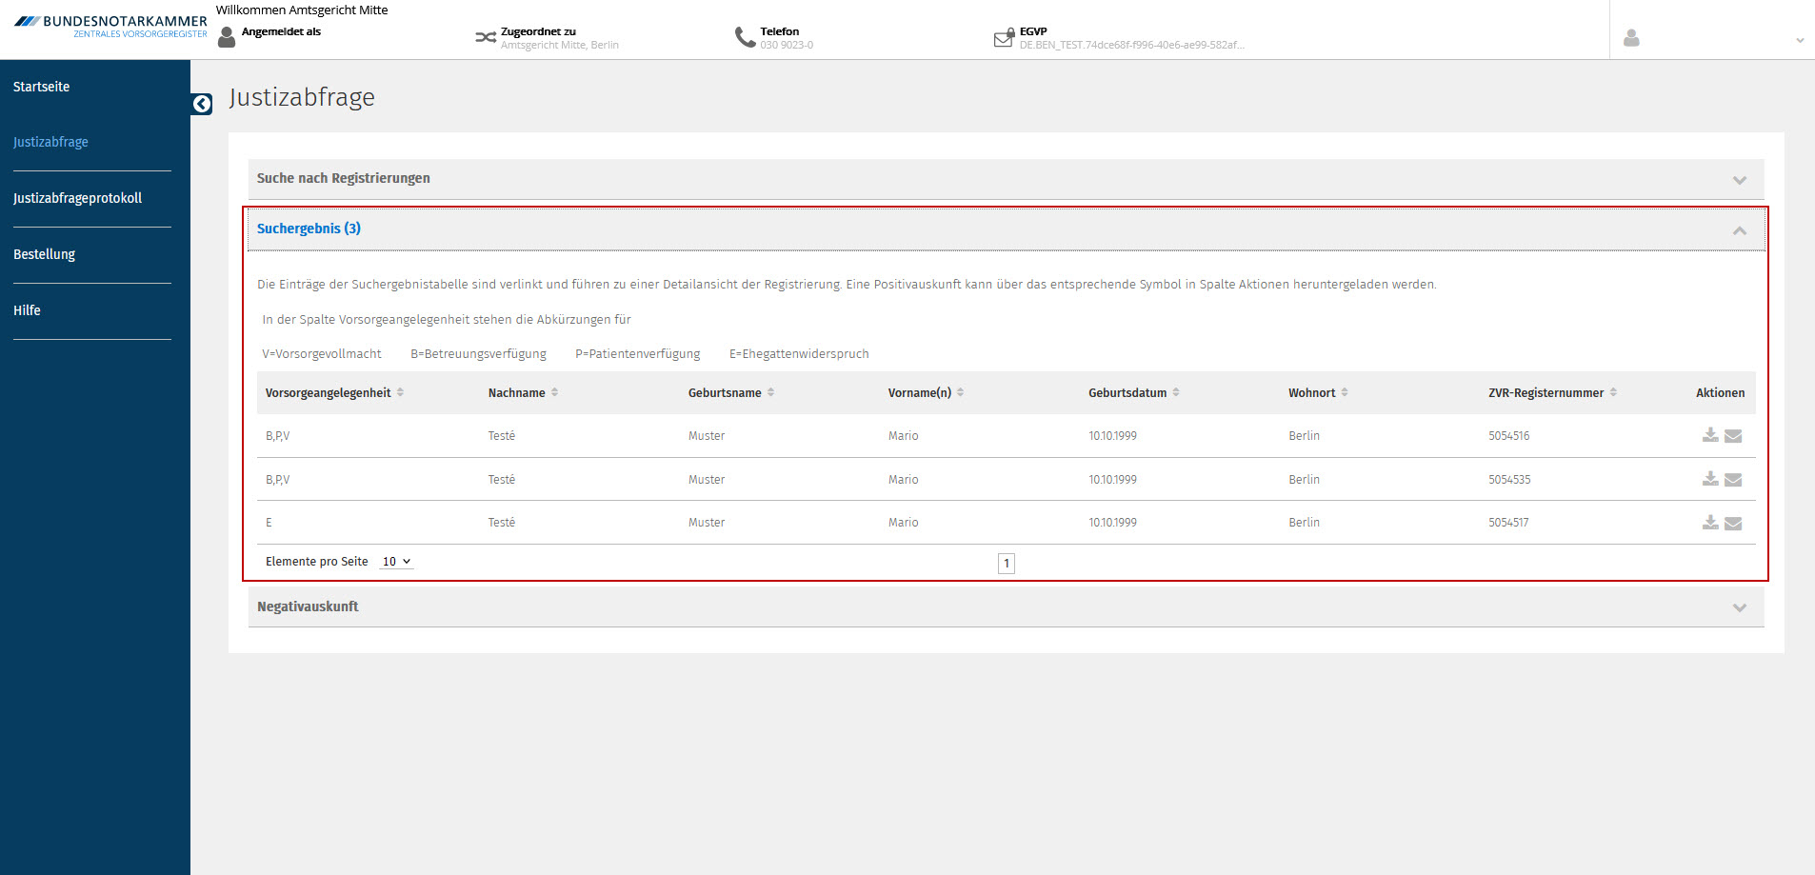Sort by Geburtsname column
Viewport: 1815px width, 875px height.
[x=770, y=392]
